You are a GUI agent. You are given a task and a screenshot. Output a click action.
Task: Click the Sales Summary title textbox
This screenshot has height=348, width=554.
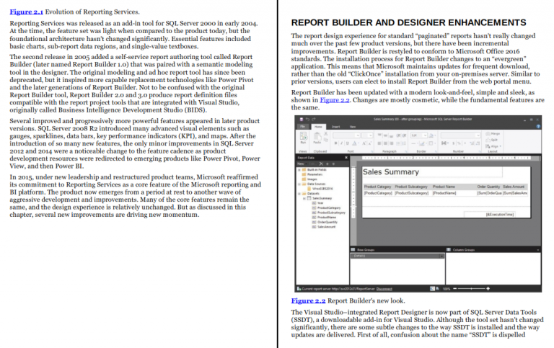(433, 172)
